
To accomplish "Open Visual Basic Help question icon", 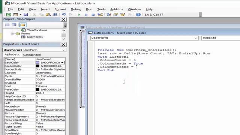I will 138,15.
